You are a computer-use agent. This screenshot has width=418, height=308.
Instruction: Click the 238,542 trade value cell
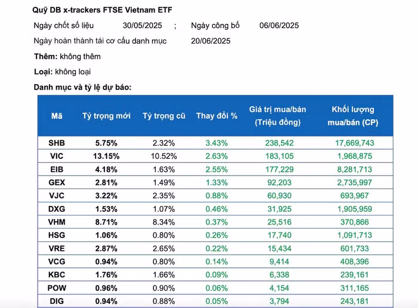tap(278, 143)
